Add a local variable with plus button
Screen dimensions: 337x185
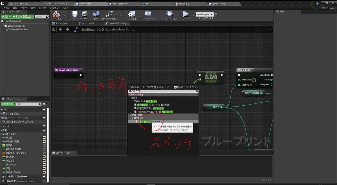44,181
